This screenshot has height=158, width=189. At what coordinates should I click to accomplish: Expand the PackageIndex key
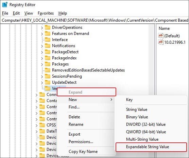point(42,58)
